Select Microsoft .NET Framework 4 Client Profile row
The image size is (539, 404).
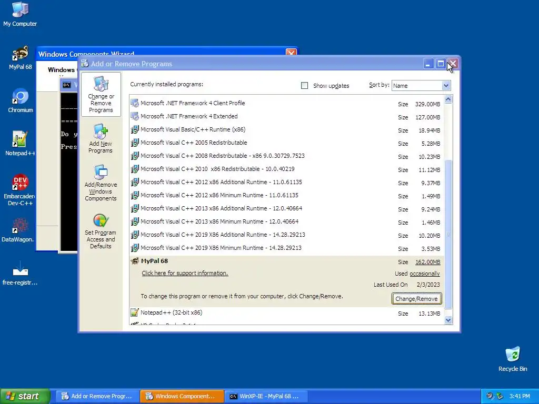point(287,104)
